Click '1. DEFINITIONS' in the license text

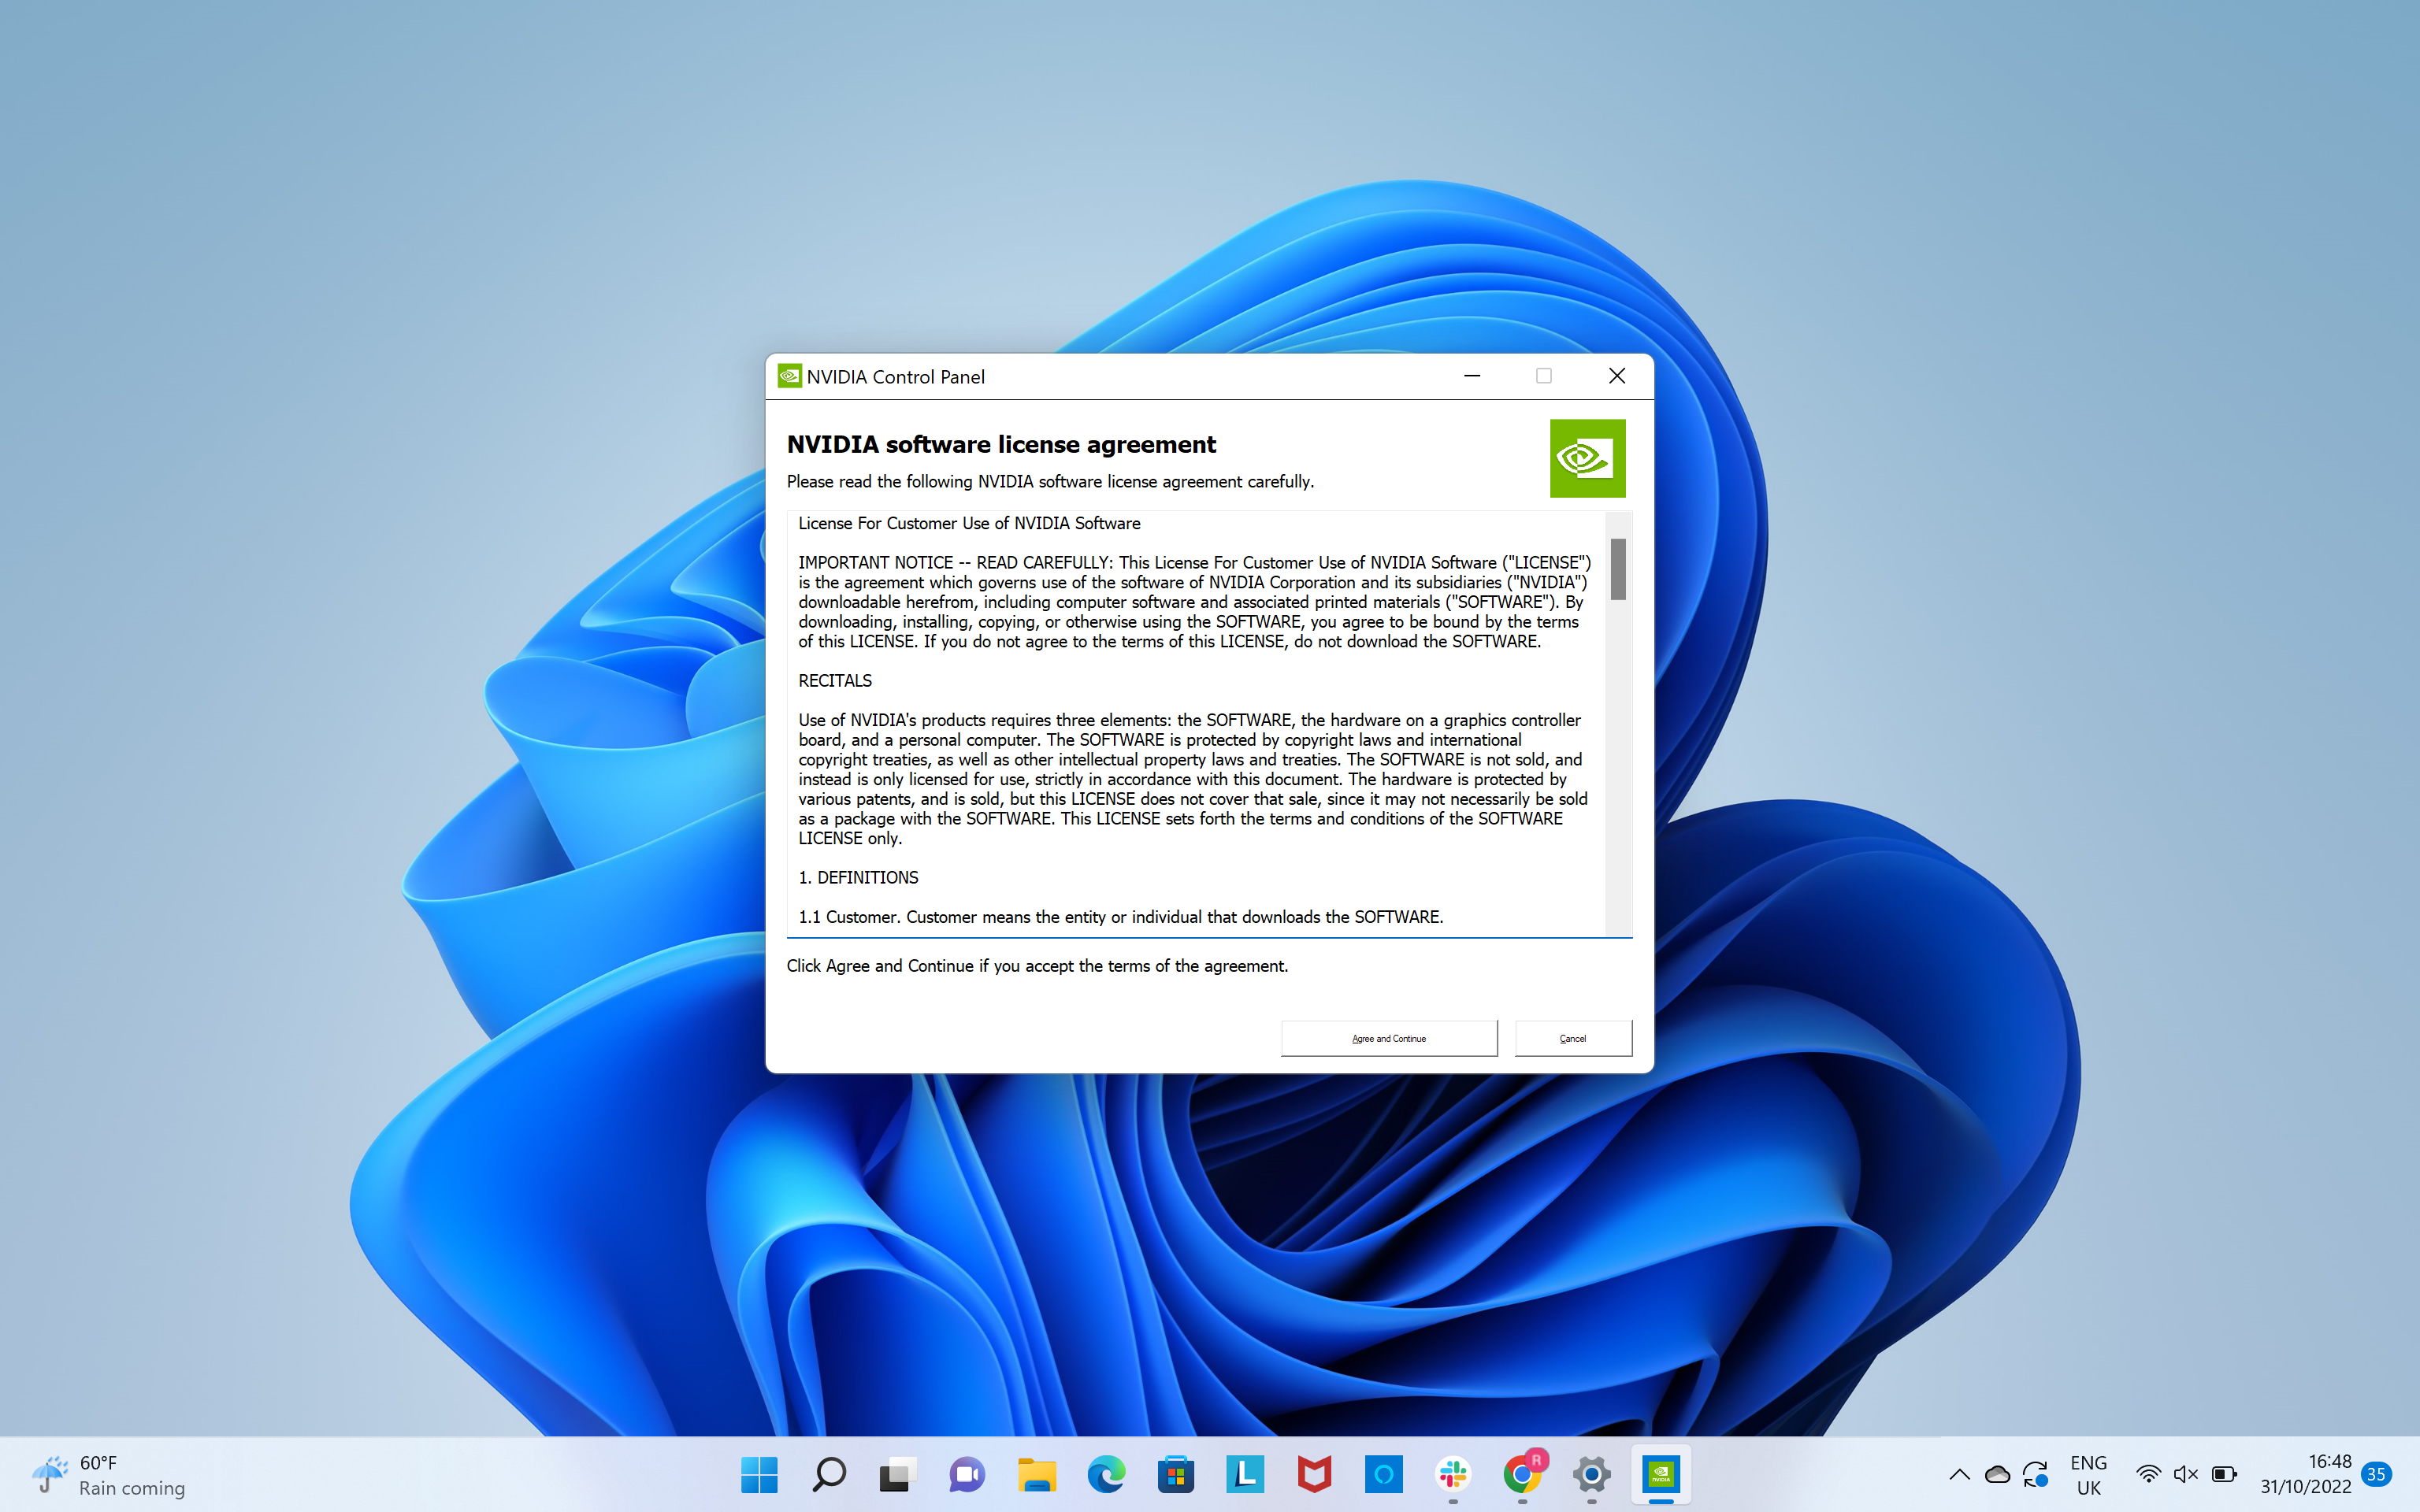[x=858, y=878]
